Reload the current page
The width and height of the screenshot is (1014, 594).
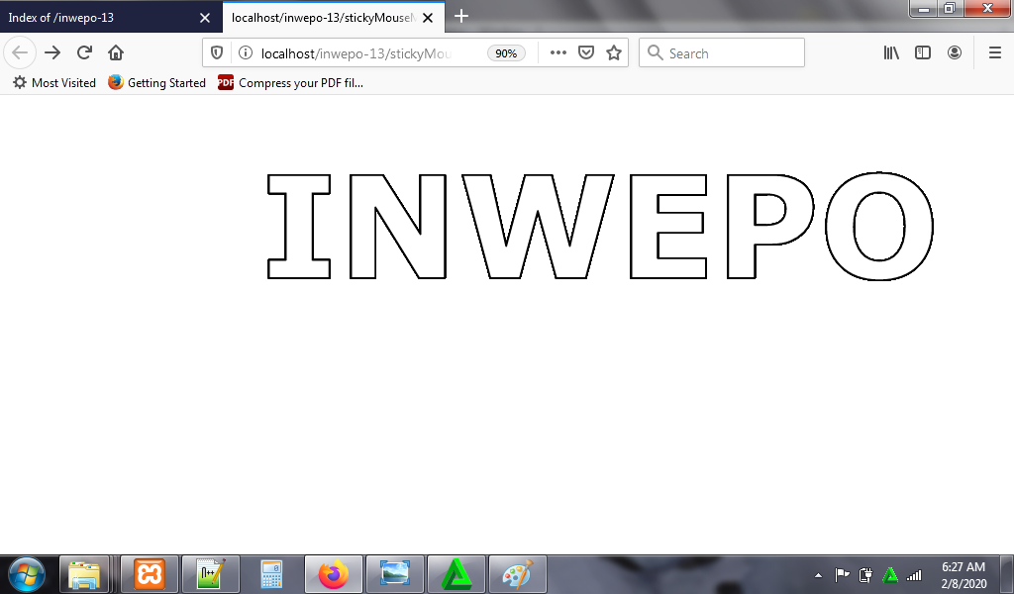point(84,53)
